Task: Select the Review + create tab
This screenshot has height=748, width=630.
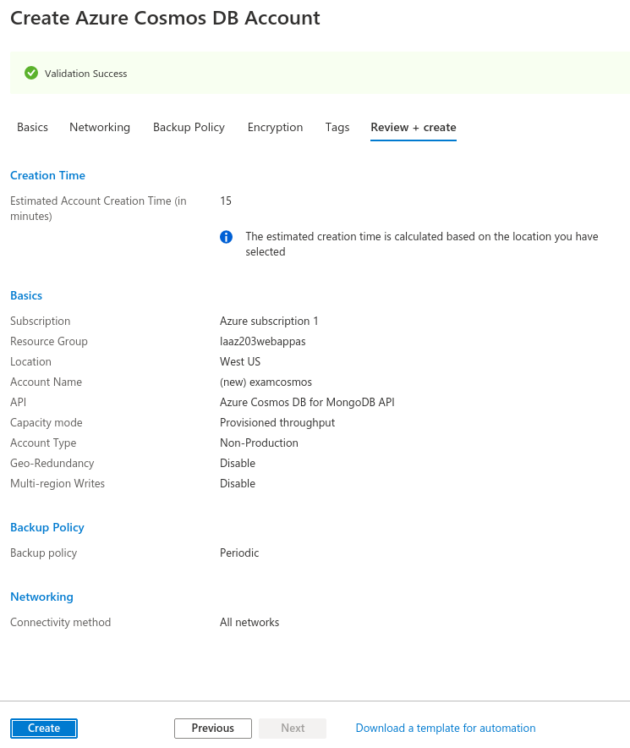Action: (x=413, y=127)
